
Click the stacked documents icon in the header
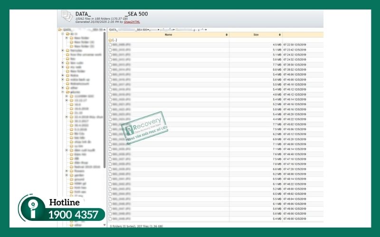coord(66,17)
